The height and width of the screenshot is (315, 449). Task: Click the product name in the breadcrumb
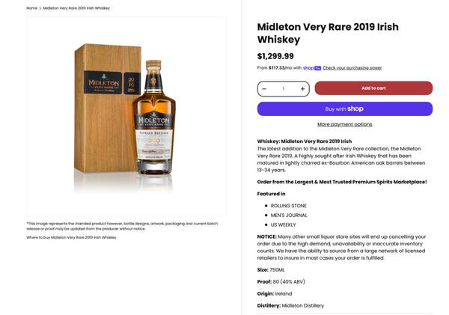point(76,8)
